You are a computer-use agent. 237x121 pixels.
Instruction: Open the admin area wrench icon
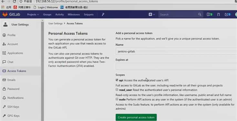[x=103, y=14]
